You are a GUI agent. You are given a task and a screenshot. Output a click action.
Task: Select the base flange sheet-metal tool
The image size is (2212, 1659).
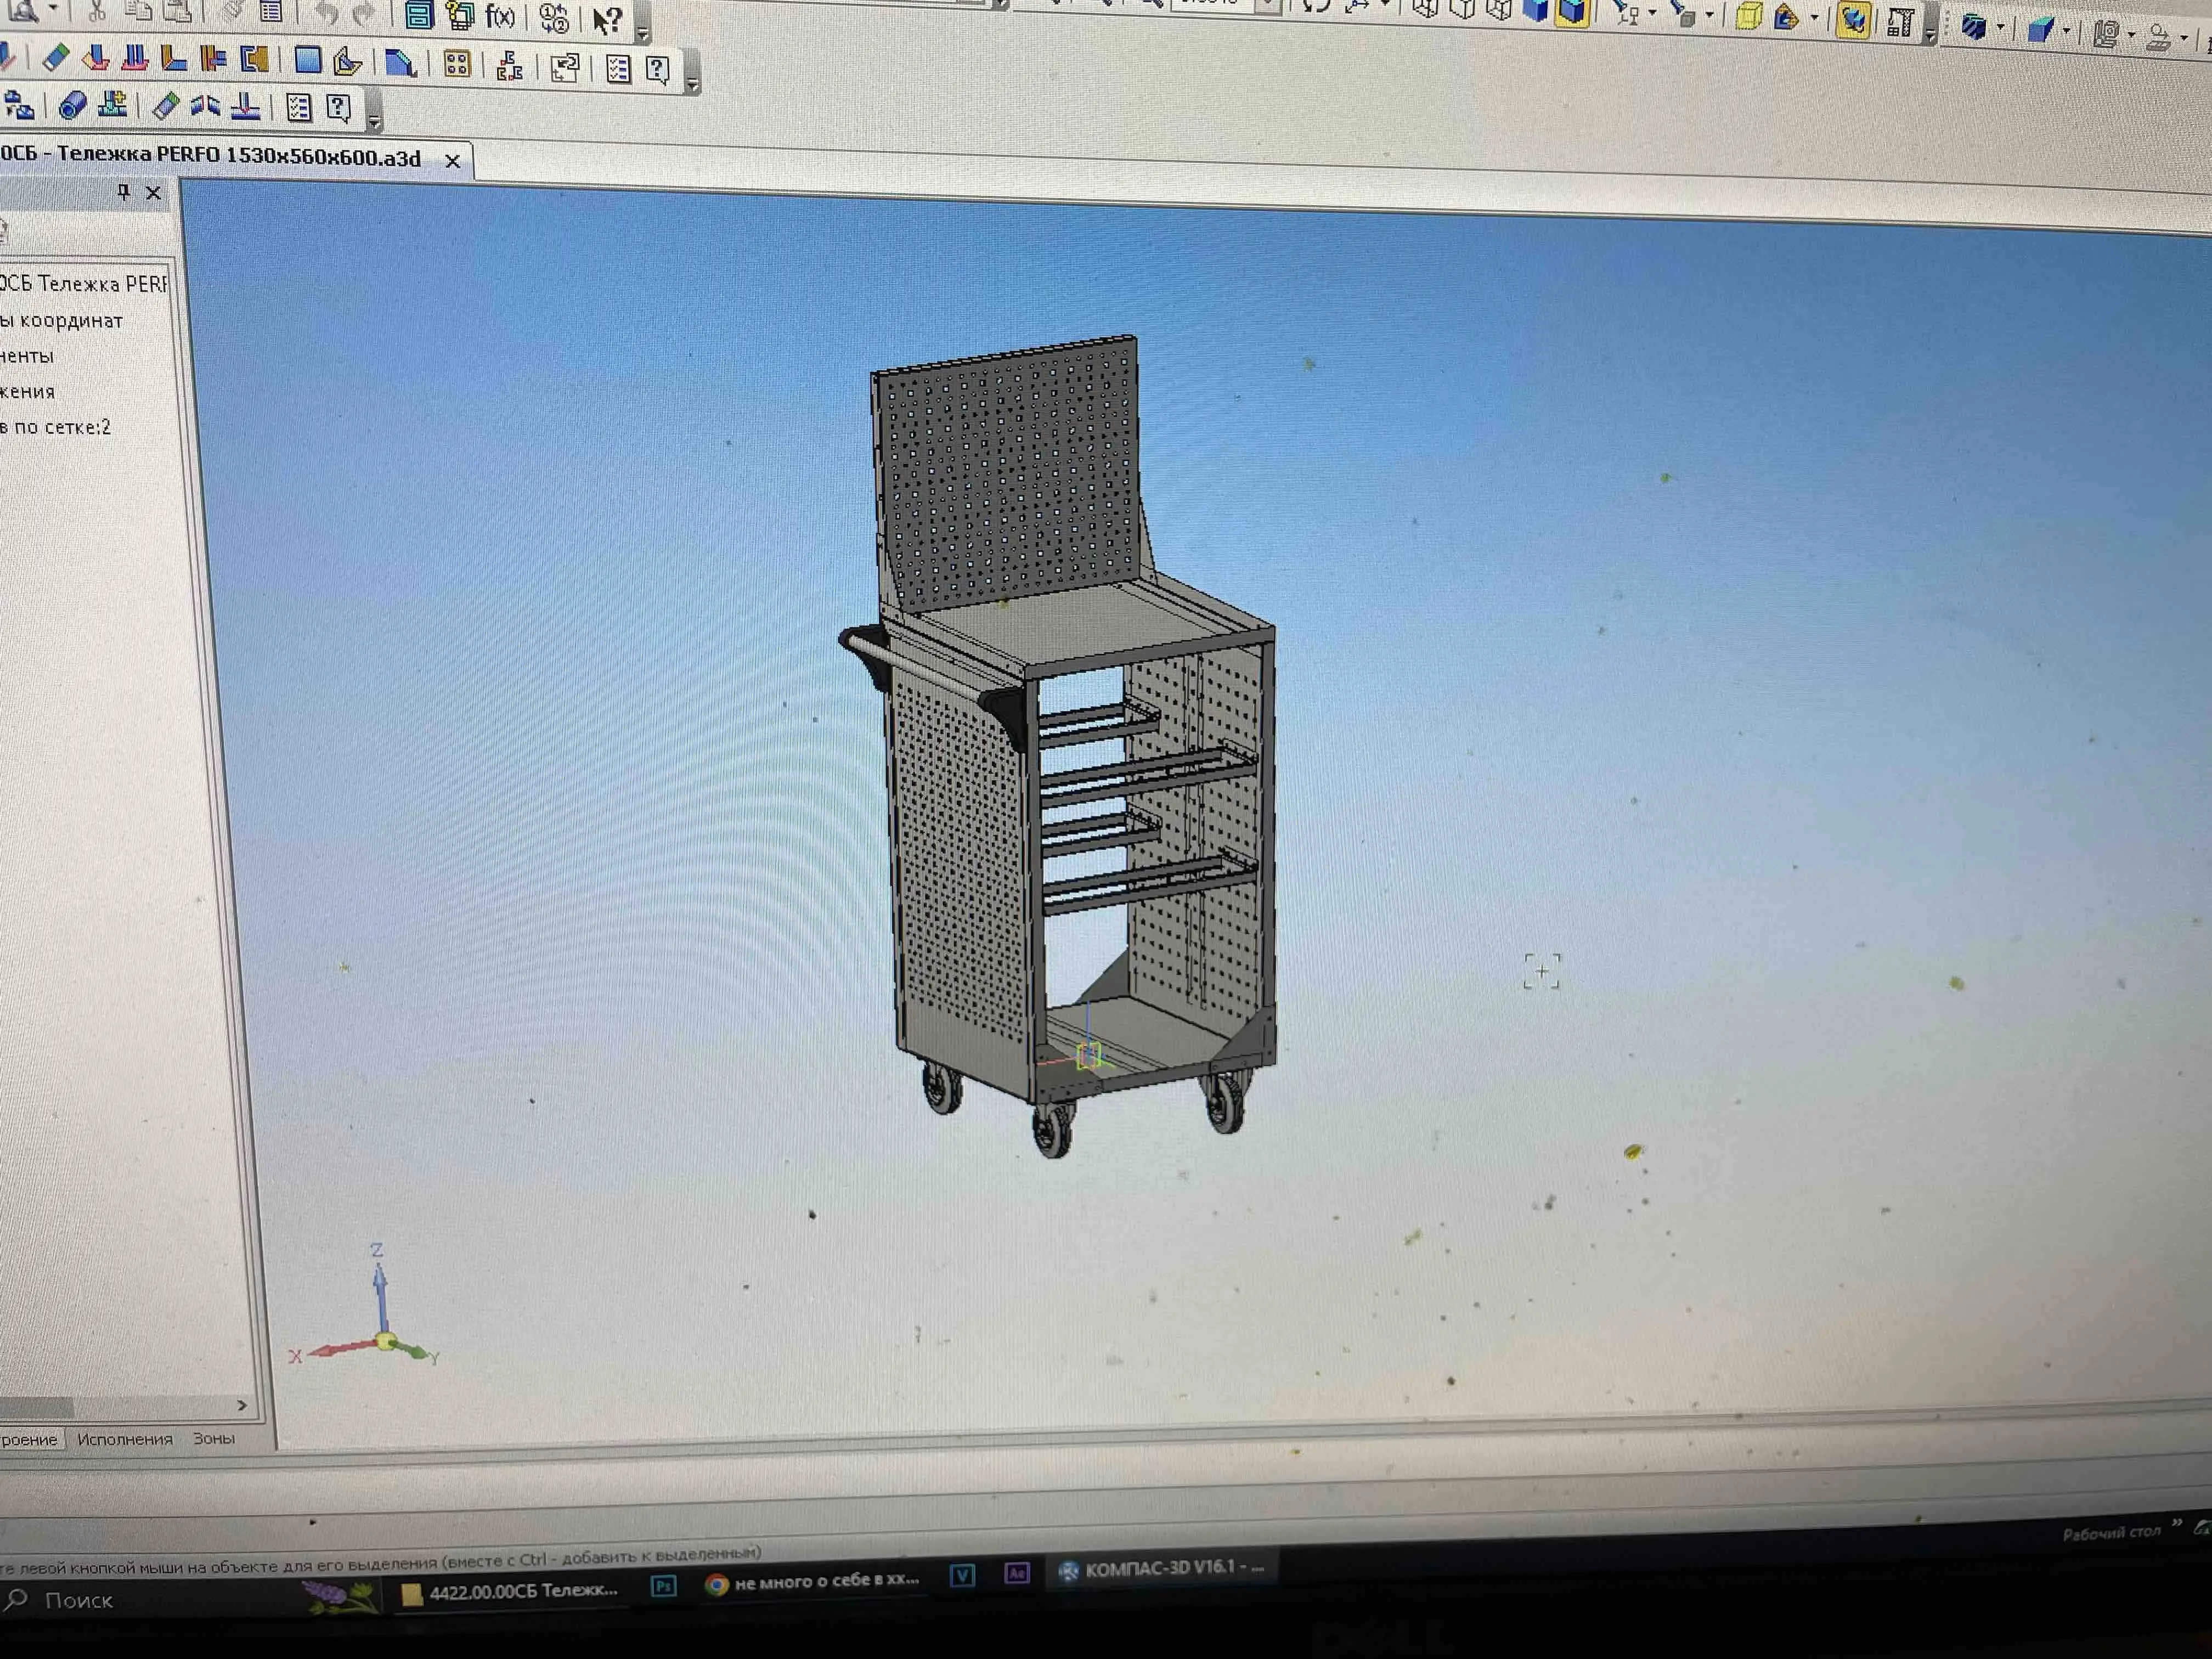click(95, 58)
